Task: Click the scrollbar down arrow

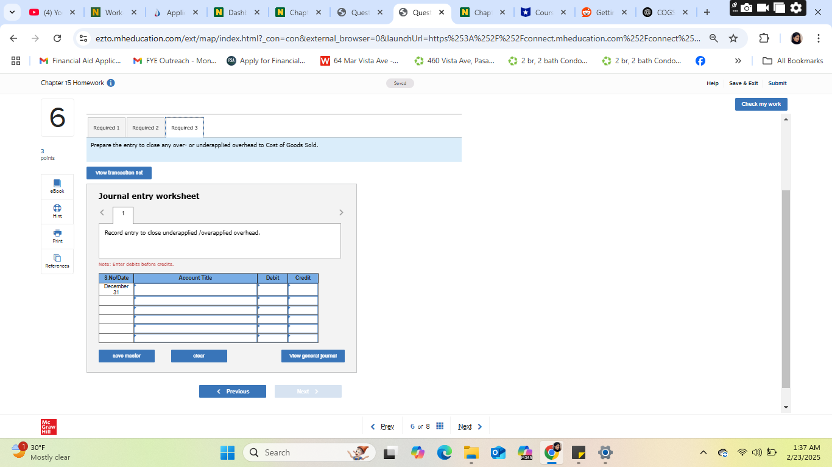Action: point(786,407)
